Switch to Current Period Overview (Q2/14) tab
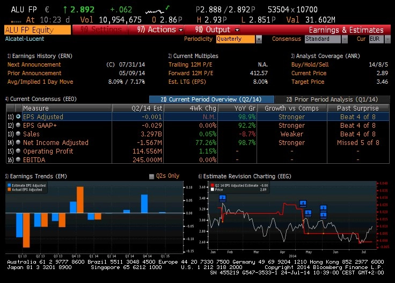This screenshot has height=283, width=395. pos(211,99)
